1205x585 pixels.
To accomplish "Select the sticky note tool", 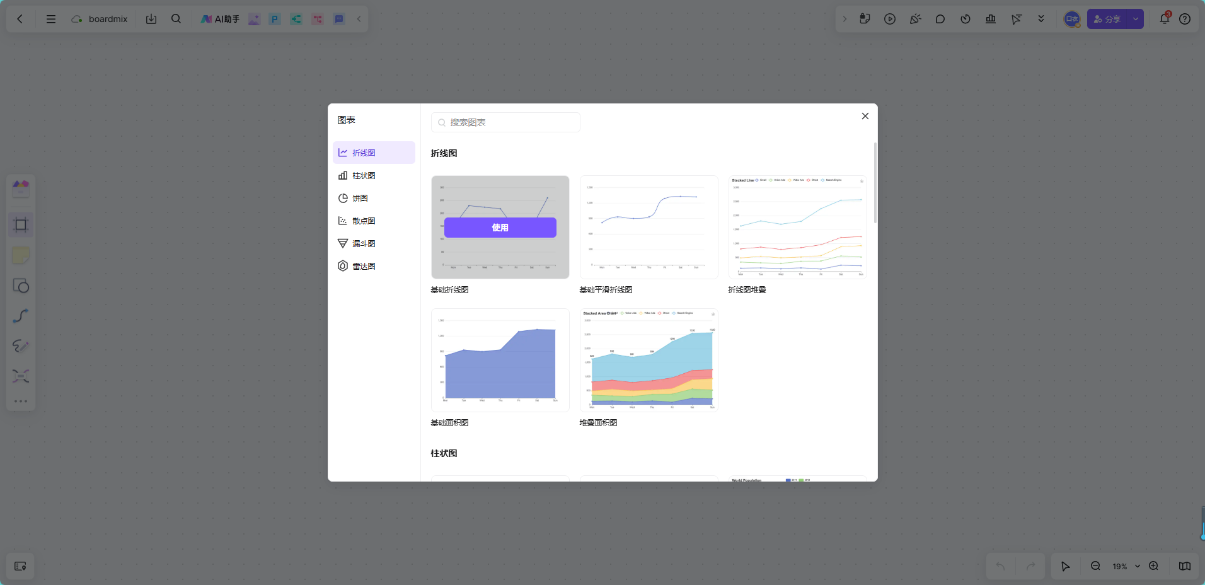I will [21, 255].
